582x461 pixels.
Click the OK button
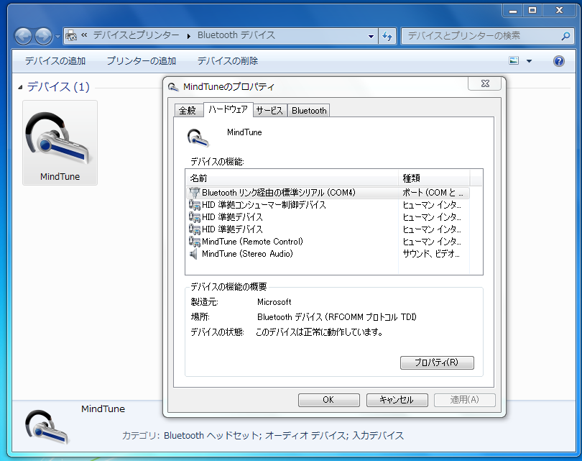(x=328, y=400)
